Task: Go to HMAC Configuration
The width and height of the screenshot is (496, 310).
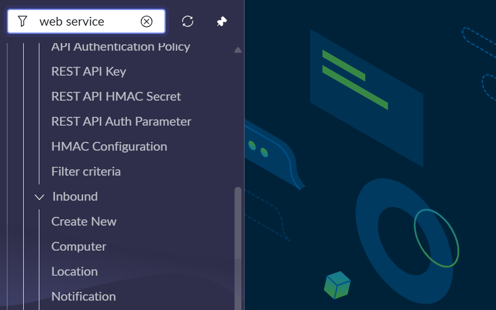Action: tap(109, 146)
